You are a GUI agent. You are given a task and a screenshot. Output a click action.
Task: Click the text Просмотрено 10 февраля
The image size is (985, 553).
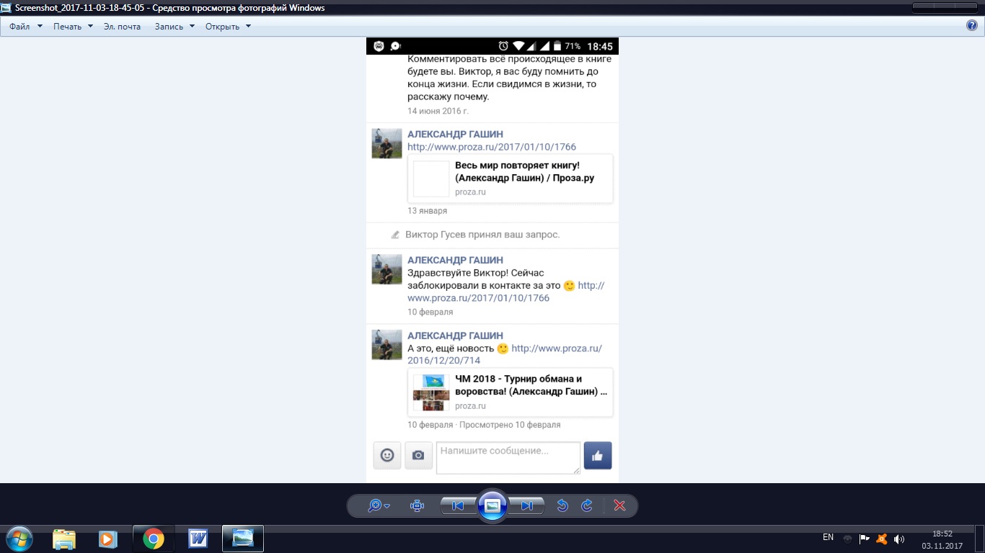click(510, 425)
